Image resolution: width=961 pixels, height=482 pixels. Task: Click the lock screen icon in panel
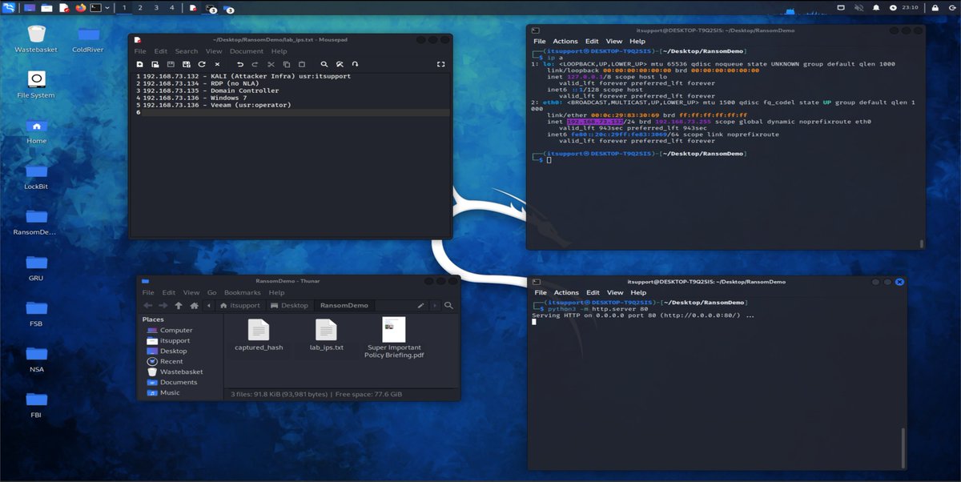[x=935, y=8]
